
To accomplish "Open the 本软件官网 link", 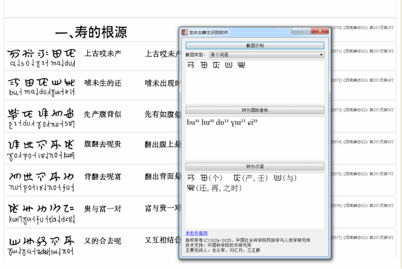I will click(197, 233).
